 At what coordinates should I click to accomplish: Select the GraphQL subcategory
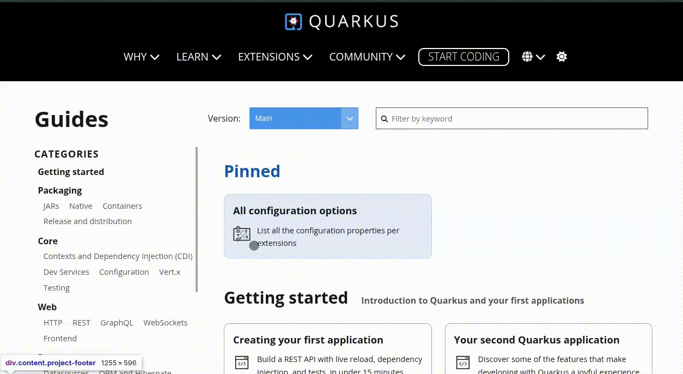[x=117, y=323]
